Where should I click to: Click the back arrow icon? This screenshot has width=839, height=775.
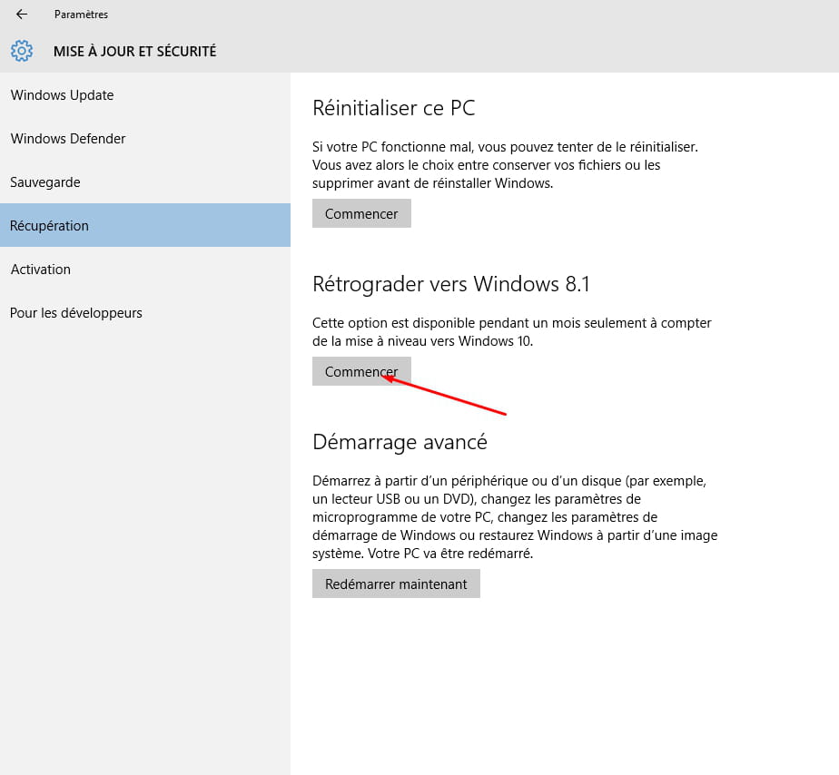pos(22,15)
